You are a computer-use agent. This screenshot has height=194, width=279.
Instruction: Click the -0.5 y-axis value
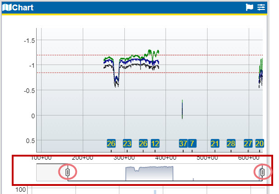click(x=29, y=91)
